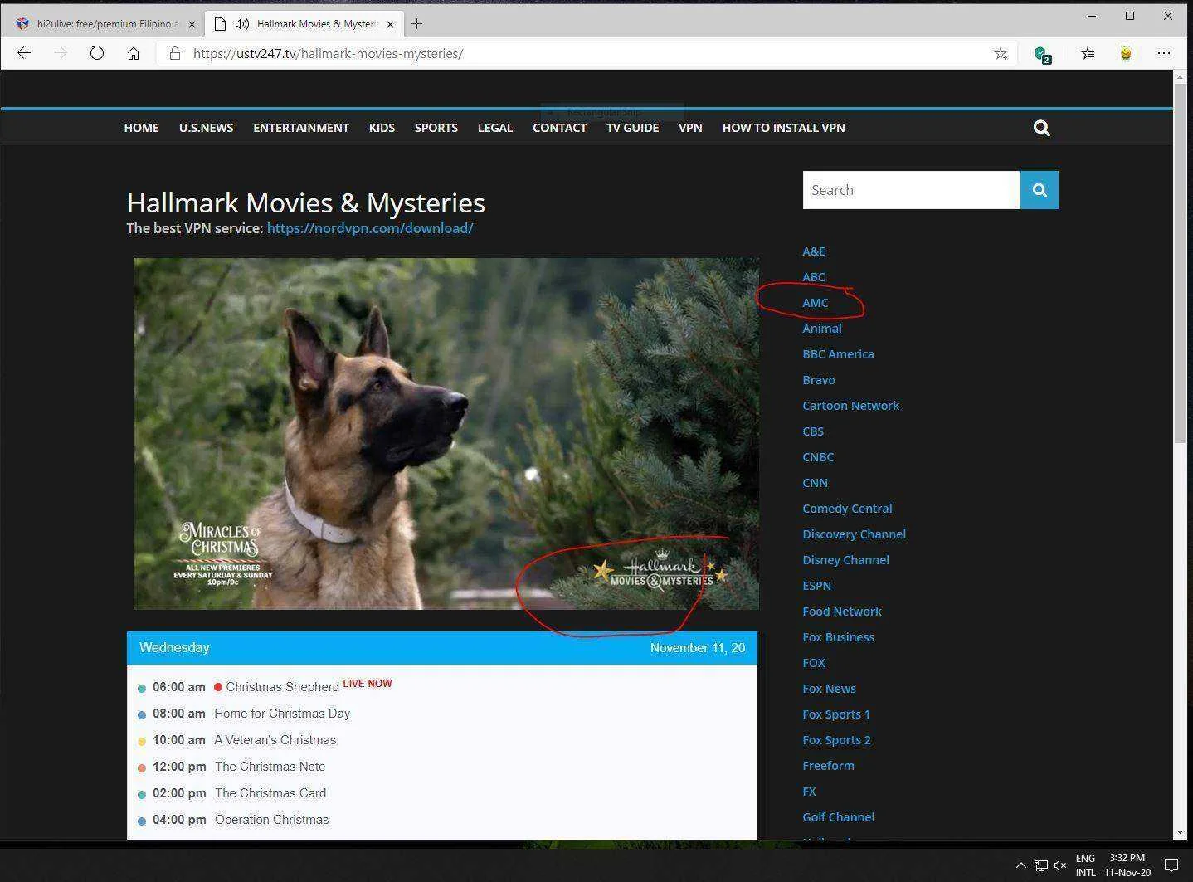Open LEGAL navigation item
This screenshot has height=882, width=1193.
pos(495,128)
